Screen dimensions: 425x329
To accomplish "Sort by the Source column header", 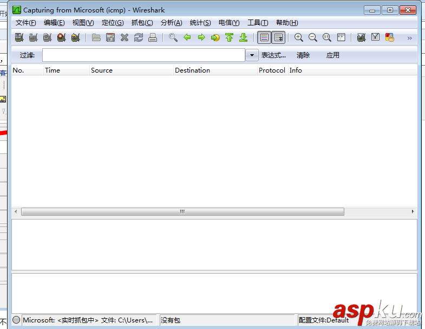I will coord(132,70).
